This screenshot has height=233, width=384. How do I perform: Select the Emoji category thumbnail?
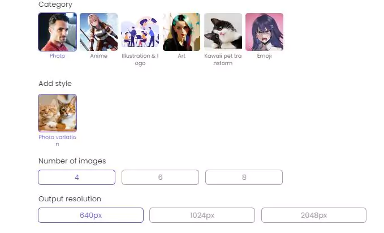coord(264,32)
